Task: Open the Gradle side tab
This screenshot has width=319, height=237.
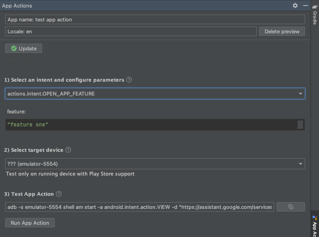Action: tap(315, 14)
